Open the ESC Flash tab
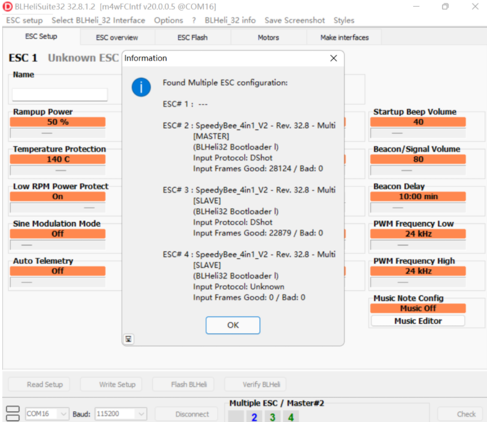Screen dimensions: 487x422 tap(193, 38)
